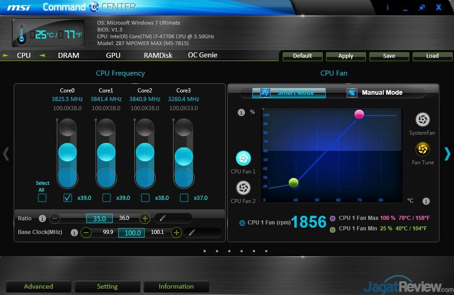Select the CPU Fan 2 icon
The height and width of the screenshot is (295, 454).
[243, 188]
